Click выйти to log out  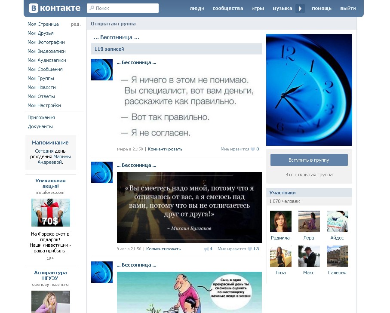pyautogui.click(x=348, y=8)
